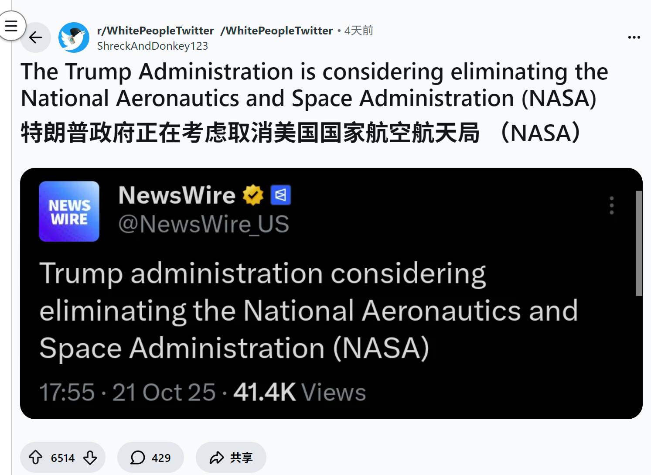Visit ShreckAndDonkey123's user profile
Image resolution: width=651 pixels, height=475 pixels.
[x=152, y=46]
